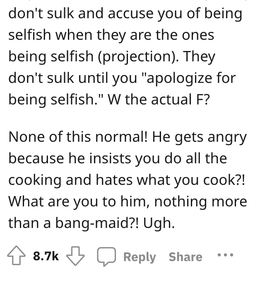The image size is (260, 281).
Task: Click the speech bubble reply icon
Action: (x=106, y=257)
